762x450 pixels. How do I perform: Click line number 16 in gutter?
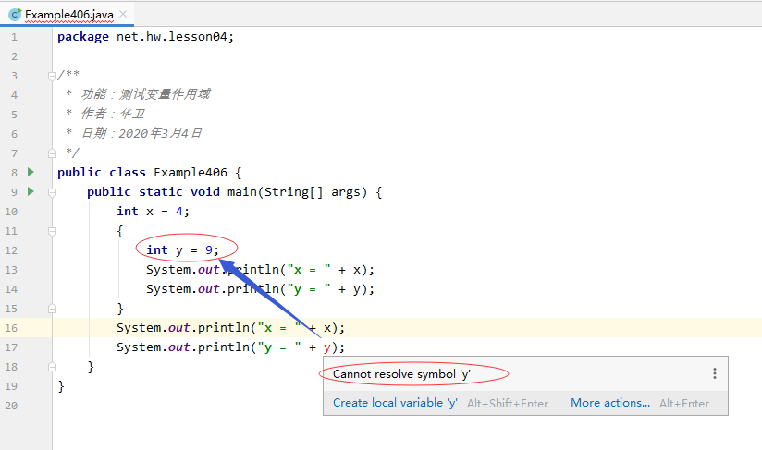[x=11, y=328]
